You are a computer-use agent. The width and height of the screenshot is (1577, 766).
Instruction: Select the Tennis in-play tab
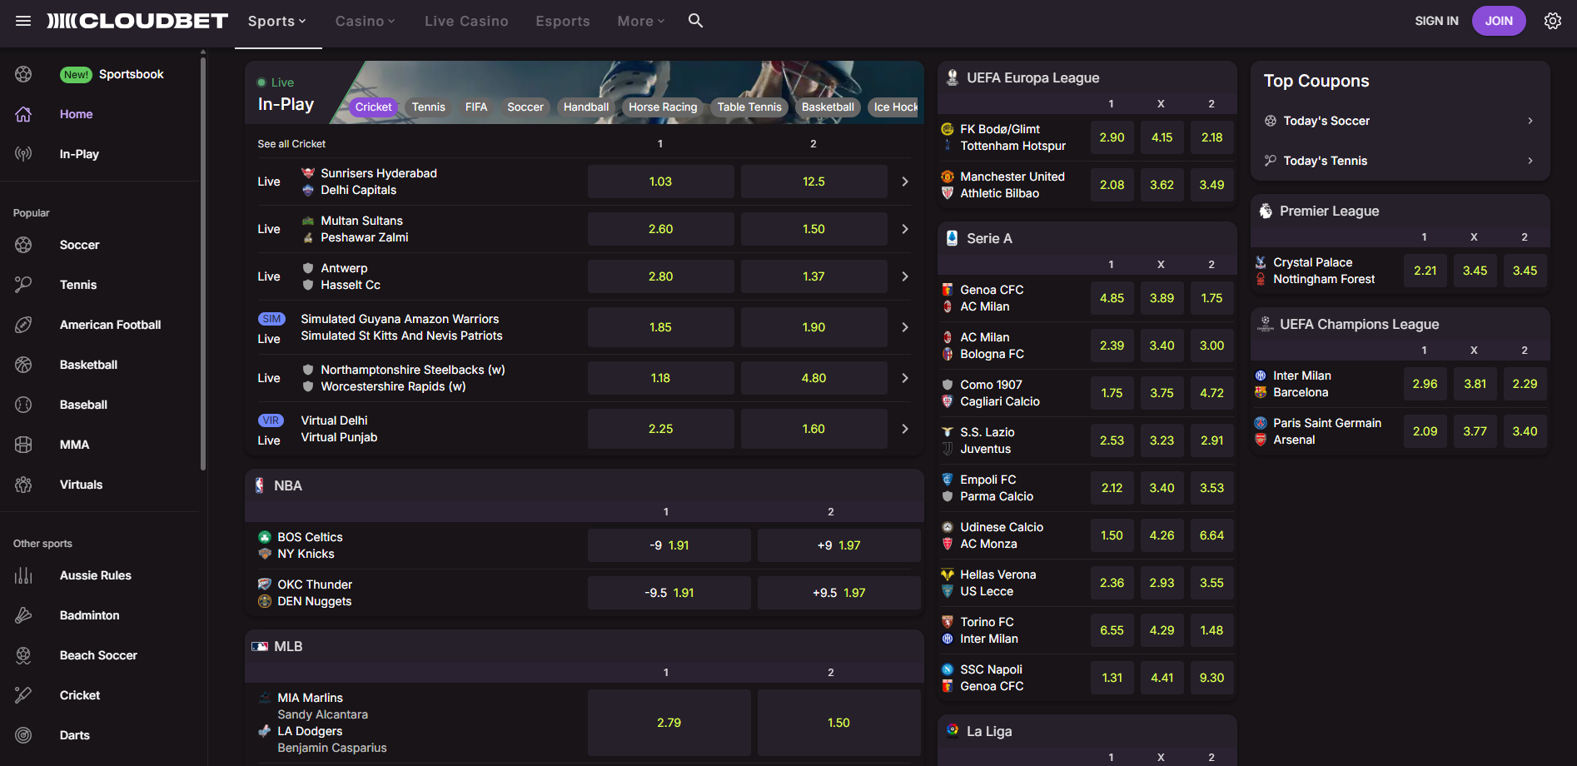click(x=428, y=107)
